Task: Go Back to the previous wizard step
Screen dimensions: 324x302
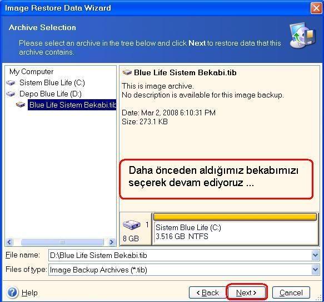Action: pyautogui.click(x=207, y=293)
